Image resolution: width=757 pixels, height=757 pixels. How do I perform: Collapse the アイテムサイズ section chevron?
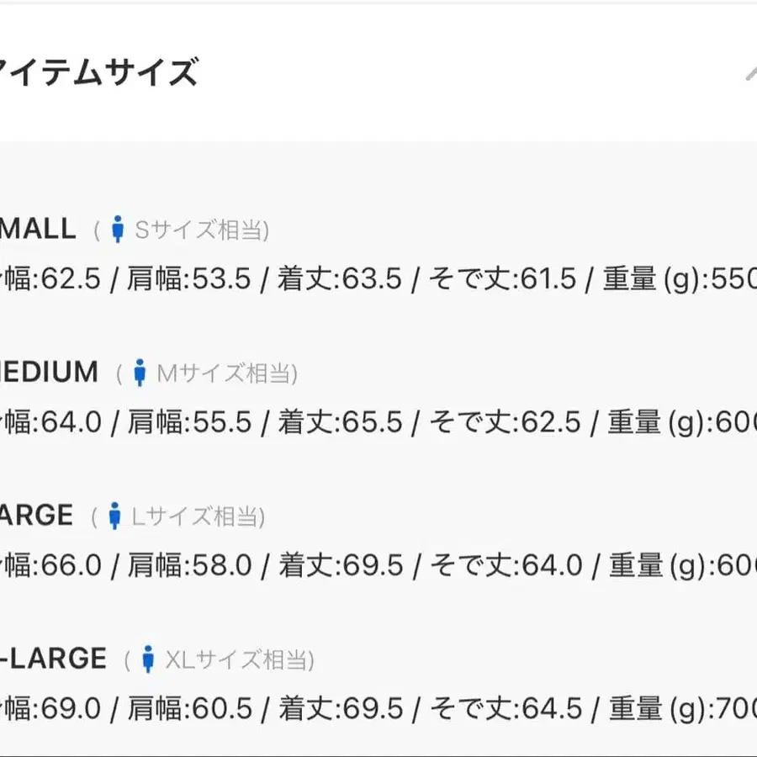click(x=750, y=74)
